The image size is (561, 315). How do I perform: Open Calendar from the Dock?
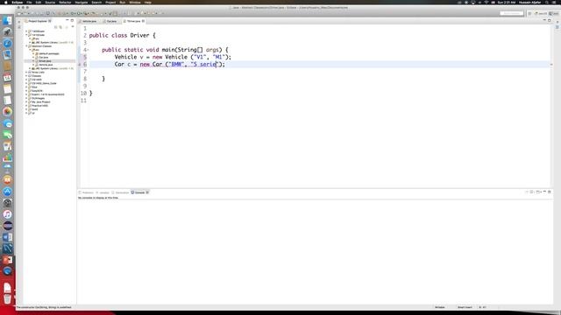coord(8,78)
